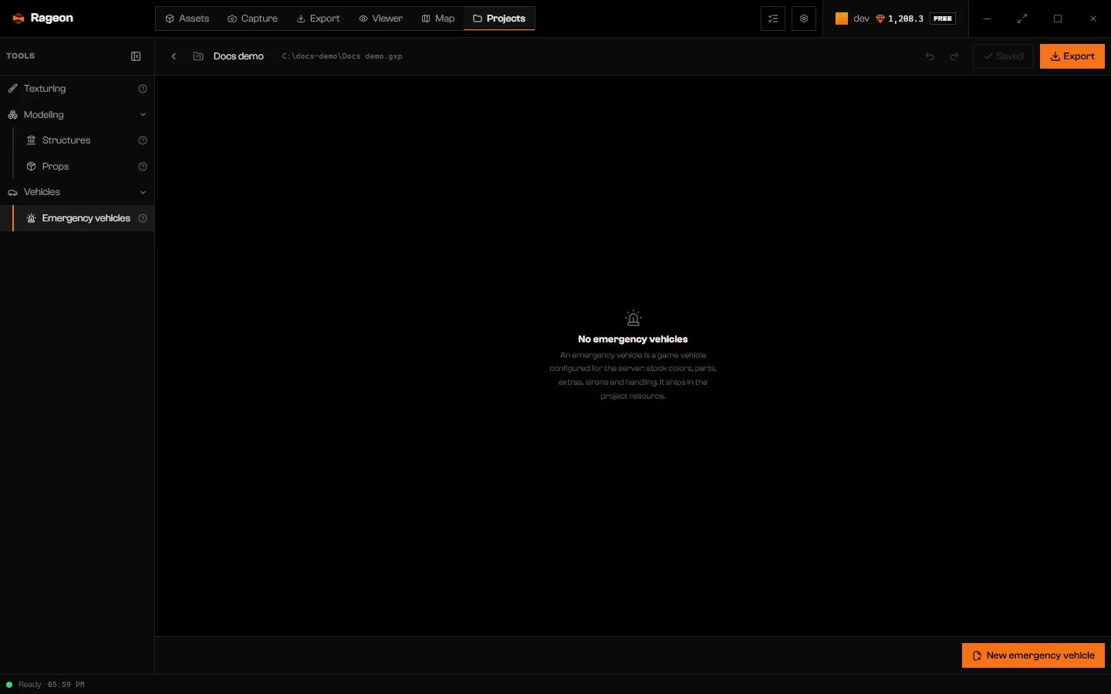Image resolution: width=1111 pixels, height=694 pixels.
Task: Select Texturing in the tools list
Action: coord(77,89)
